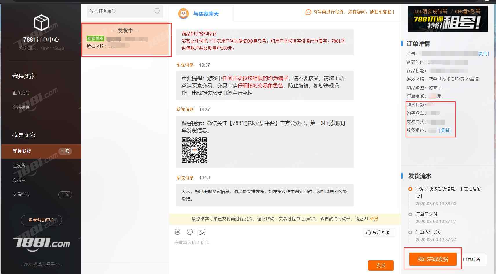Click the 仔细核对交易角色名 red text
The image size is (496, 274).
[260, 86]
